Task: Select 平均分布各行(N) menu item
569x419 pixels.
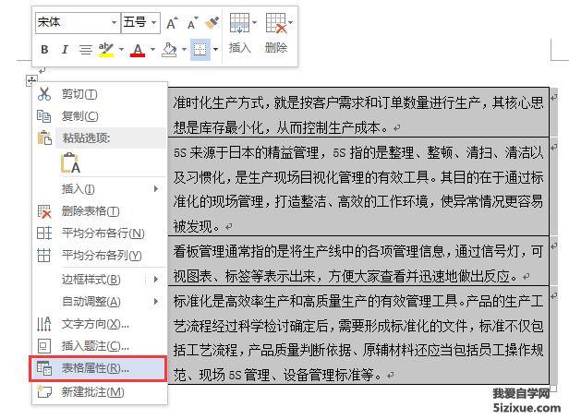Action: pos(100,233)
